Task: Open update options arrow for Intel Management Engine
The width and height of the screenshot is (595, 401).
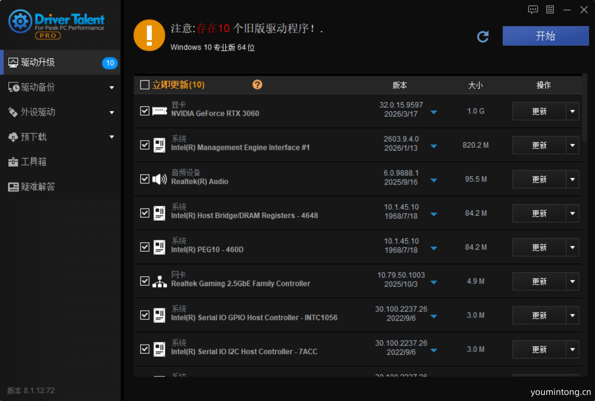Action: click(x=572, y=145)
